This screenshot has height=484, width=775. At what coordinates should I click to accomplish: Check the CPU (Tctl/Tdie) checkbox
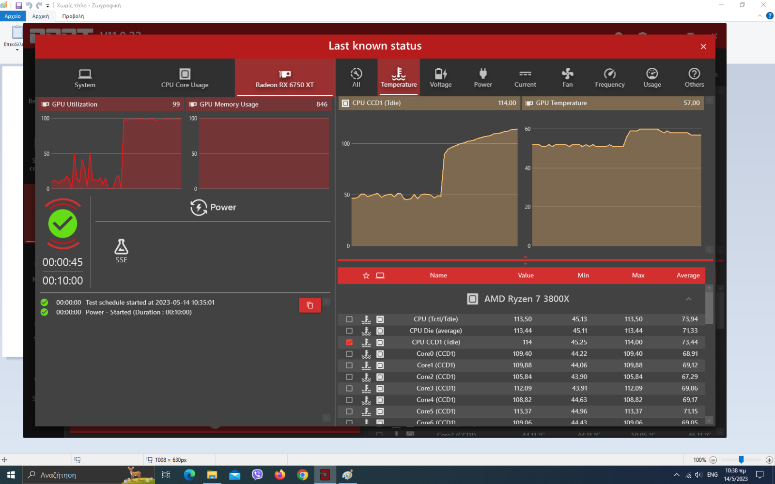[349, 319]
